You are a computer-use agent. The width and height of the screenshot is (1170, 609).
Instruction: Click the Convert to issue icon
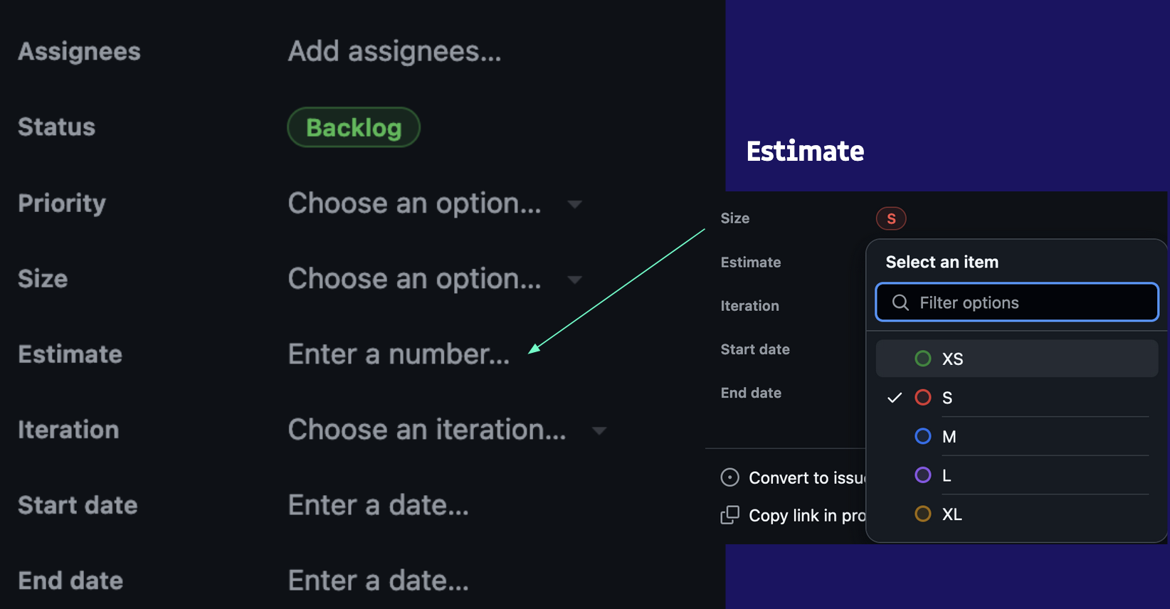pos(729,477)
